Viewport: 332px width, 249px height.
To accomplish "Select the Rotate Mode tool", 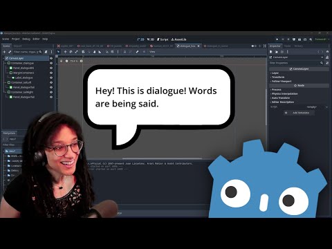I will 71,52.
